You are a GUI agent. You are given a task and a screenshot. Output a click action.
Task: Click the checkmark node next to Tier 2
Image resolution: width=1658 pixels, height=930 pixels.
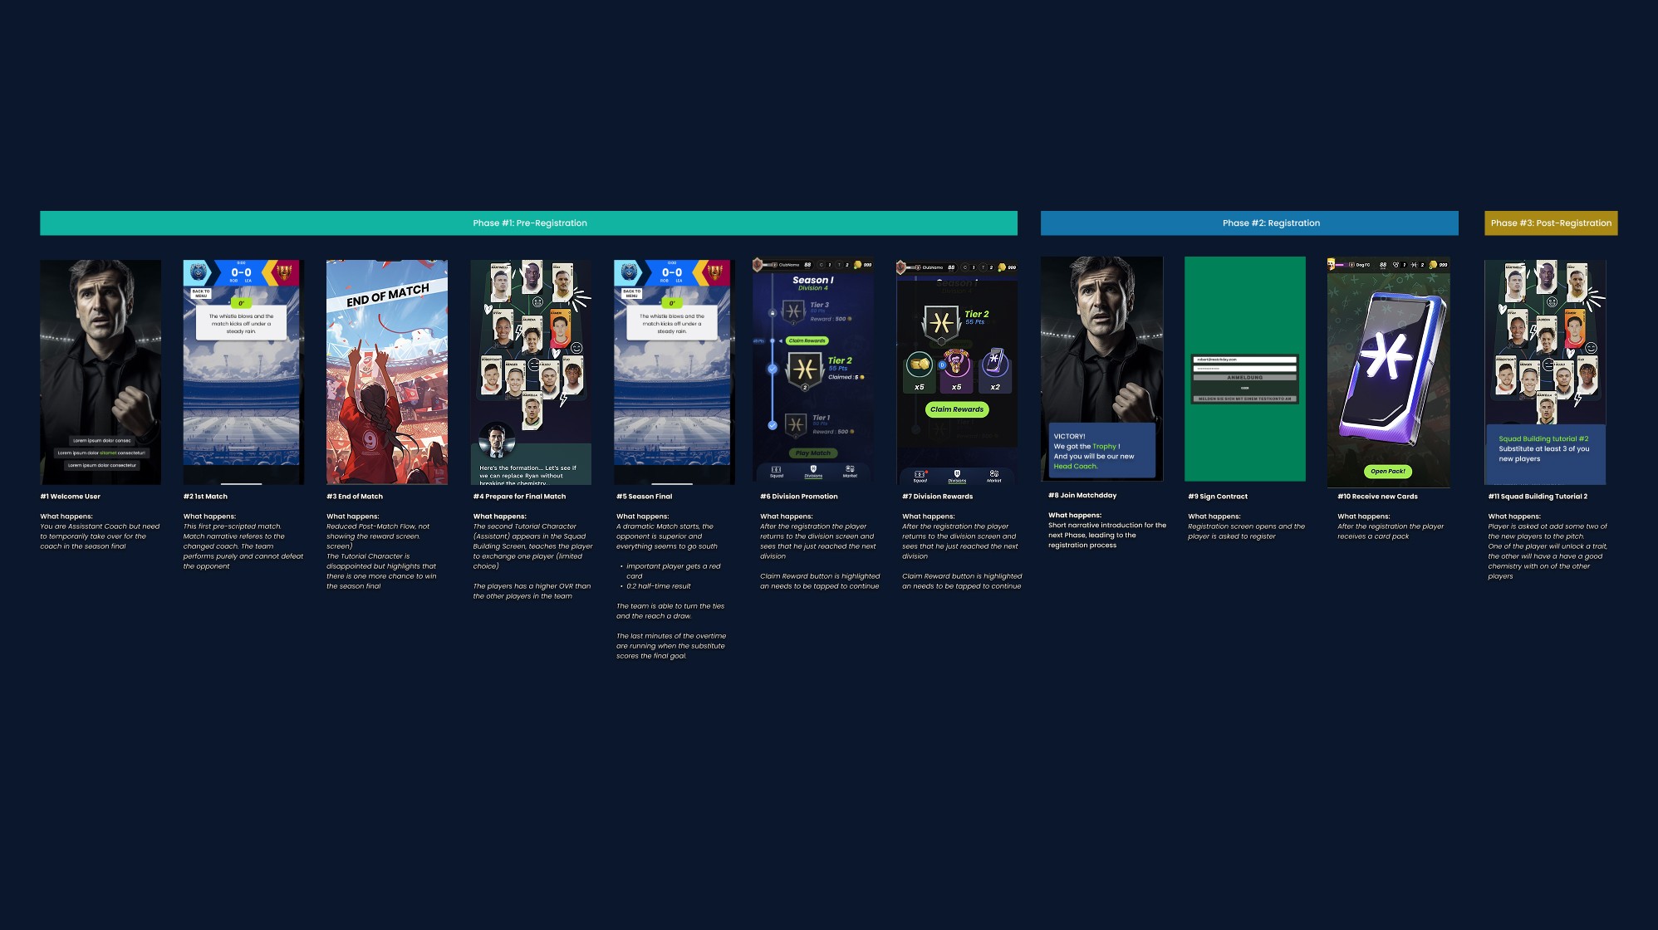[772, 369]
